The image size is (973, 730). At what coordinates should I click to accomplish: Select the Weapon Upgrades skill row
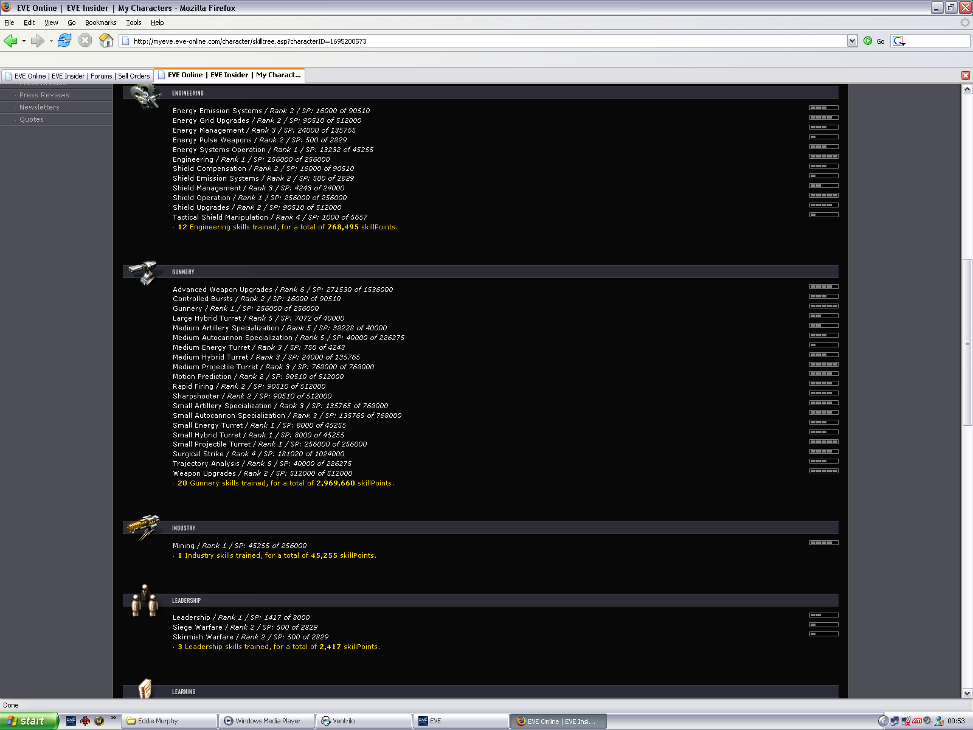pos(263,473)
